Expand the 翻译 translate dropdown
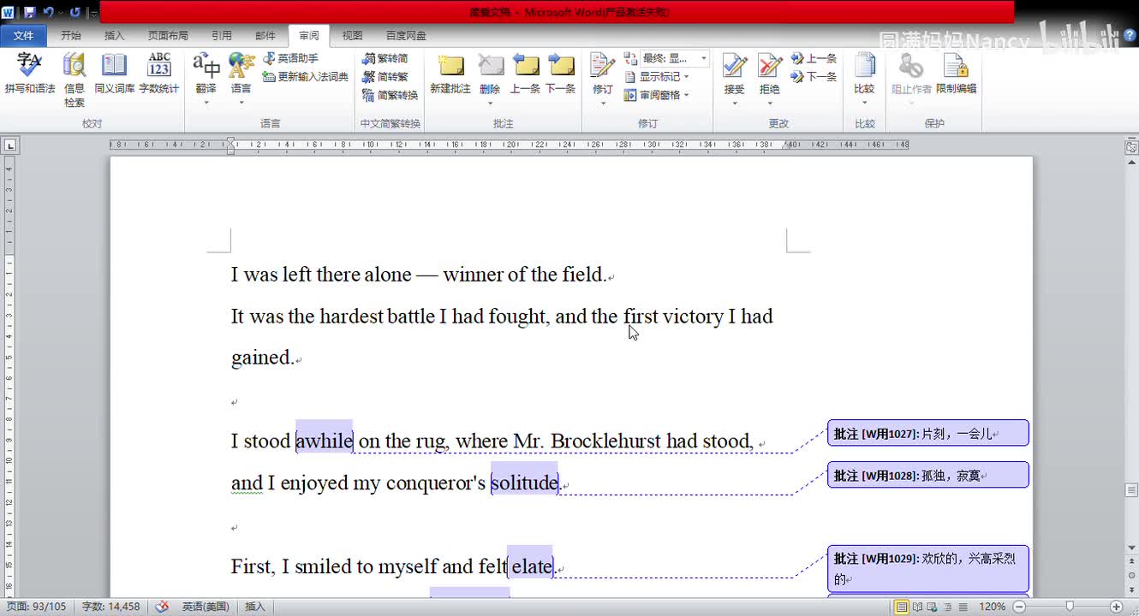 click(x=206, y=102)
